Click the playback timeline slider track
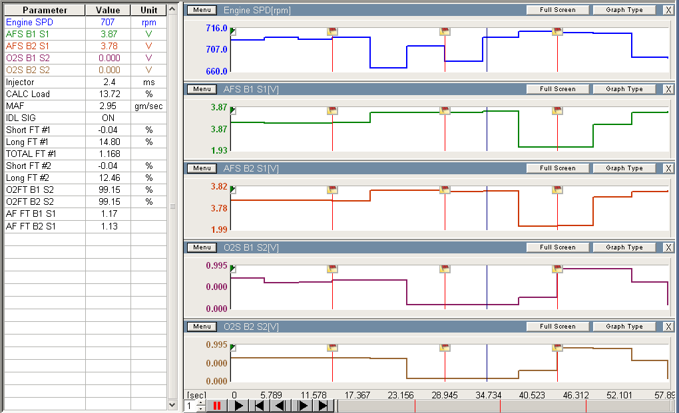 [506, 406]
